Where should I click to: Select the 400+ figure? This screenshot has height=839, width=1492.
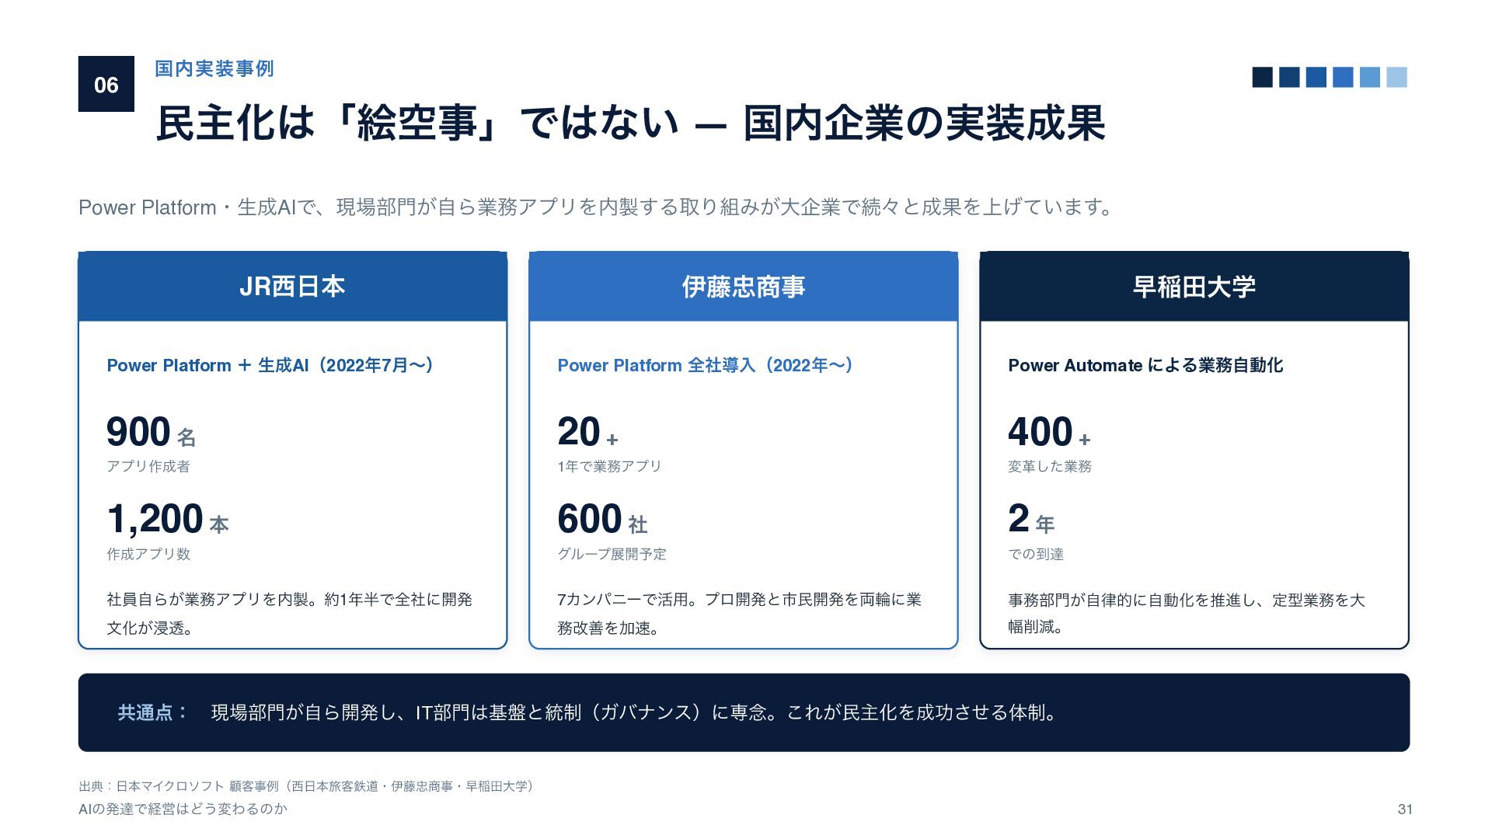click(1049, 432)
